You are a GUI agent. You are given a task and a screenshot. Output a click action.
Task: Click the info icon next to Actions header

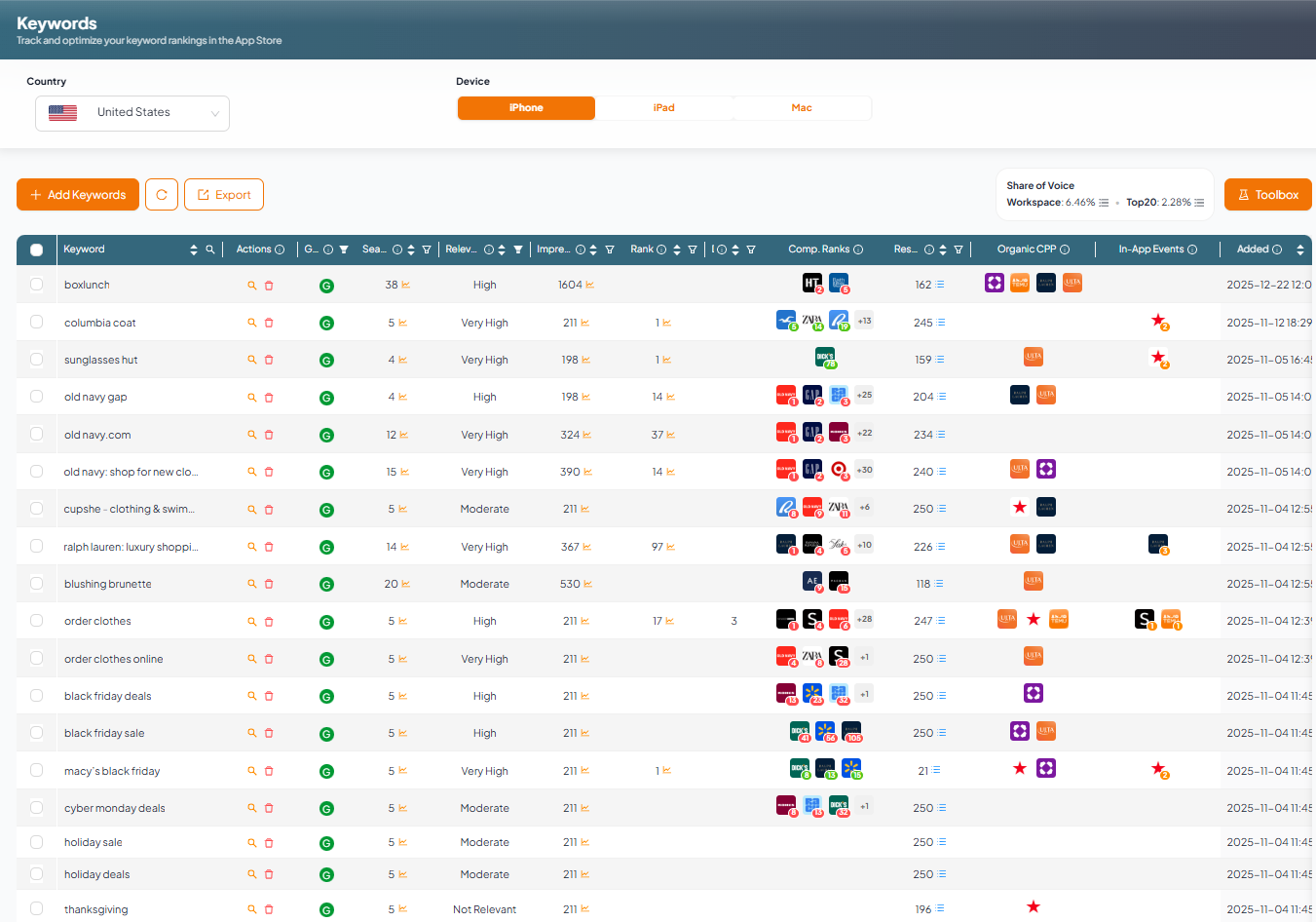(x=280, y=250)
